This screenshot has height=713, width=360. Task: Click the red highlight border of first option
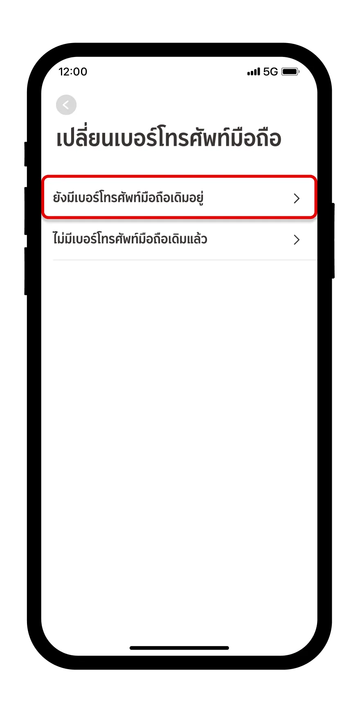pyautogui.click(x=179, y=176)
